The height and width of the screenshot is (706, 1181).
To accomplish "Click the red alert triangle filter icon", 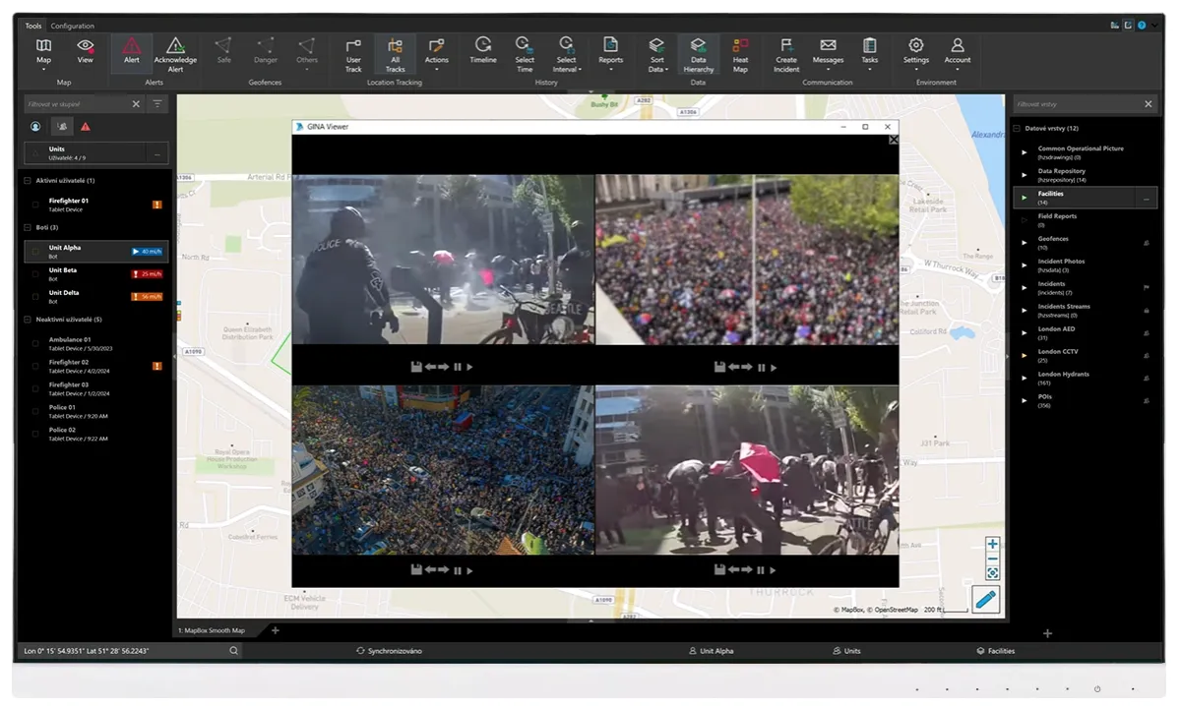I will [x=86, y=127].
